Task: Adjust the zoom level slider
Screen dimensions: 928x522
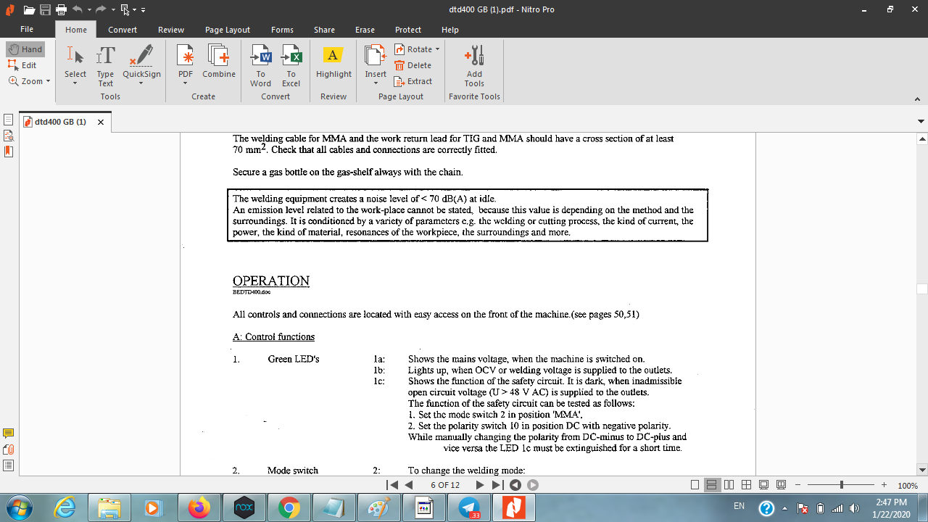Action: pyautogui.click(x=841, y=485)
